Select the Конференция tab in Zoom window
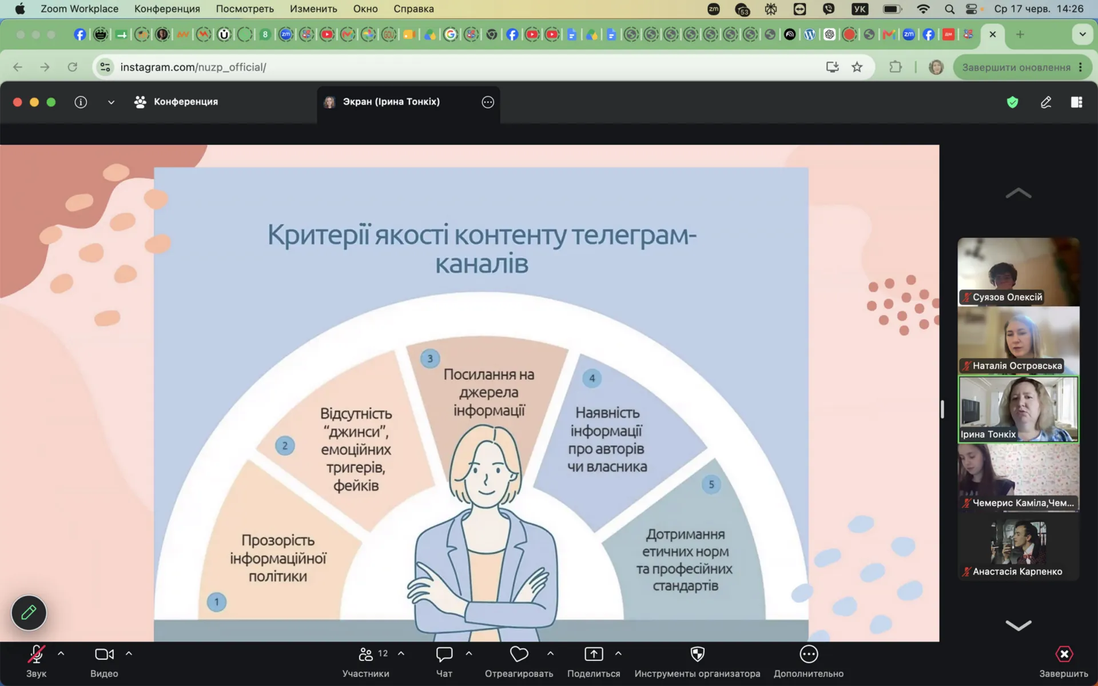 [176, 102]
